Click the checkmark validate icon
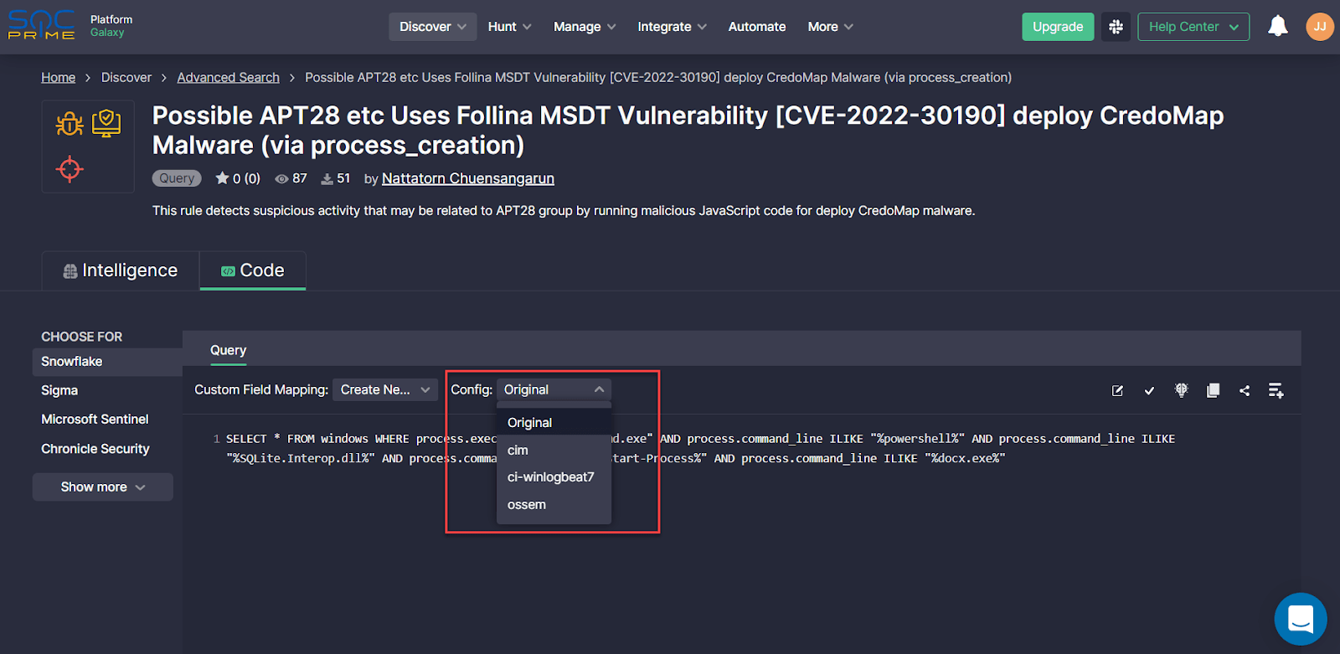This screenshot has height=654, width=1340. click(x=1149, y=391)
